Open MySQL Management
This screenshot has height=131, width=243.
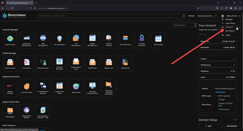92,40
